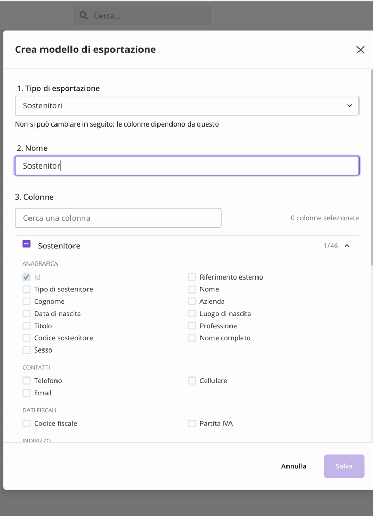
Task: Select the Cellulare checkbox
Action: [x=192, y=381]
